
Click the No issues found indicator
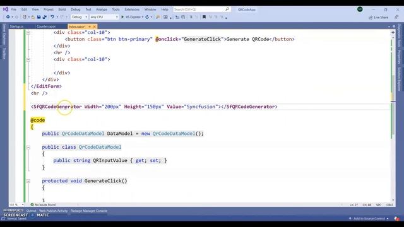click(43, 204)
